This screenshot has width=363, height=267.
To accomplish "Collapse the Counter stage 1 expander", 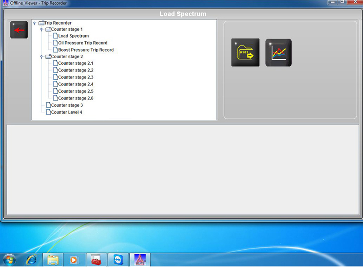I will coord(41,29).
